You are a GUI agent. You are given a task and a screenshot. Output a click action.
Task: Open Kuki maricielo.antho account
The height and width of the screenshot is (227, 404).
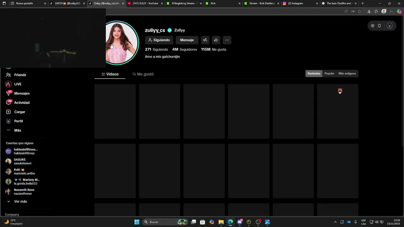[21, 172]
